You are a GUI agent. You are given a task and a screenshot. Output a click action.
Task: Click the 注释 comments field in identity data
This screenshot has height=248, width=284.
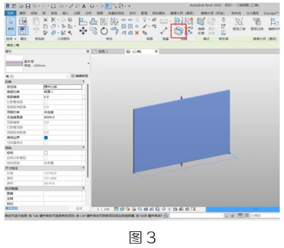pos(63,199)
